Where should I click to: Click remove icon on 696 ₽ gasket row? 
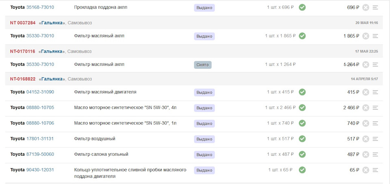[x=365, y=8]
